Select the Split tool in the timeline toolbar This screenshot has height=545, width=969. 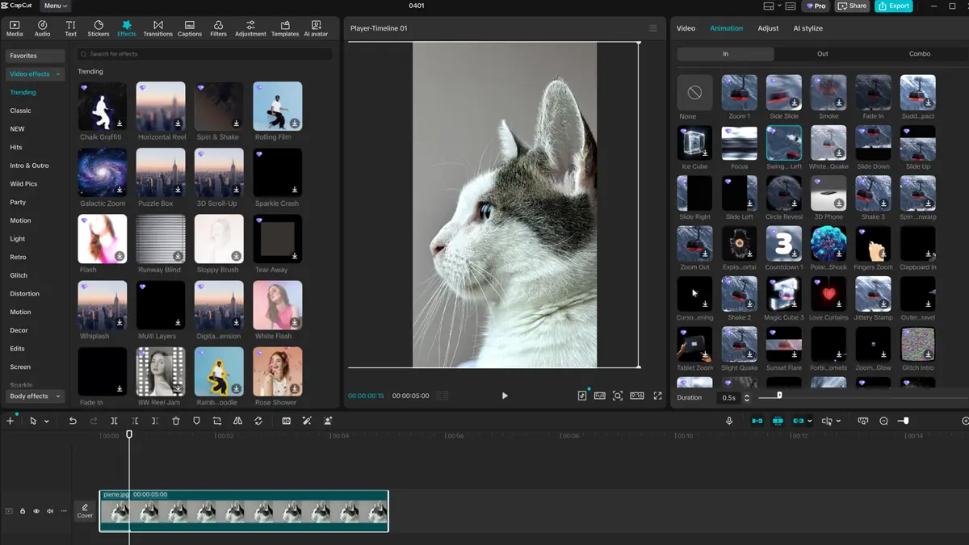click(x=114, y=420)
